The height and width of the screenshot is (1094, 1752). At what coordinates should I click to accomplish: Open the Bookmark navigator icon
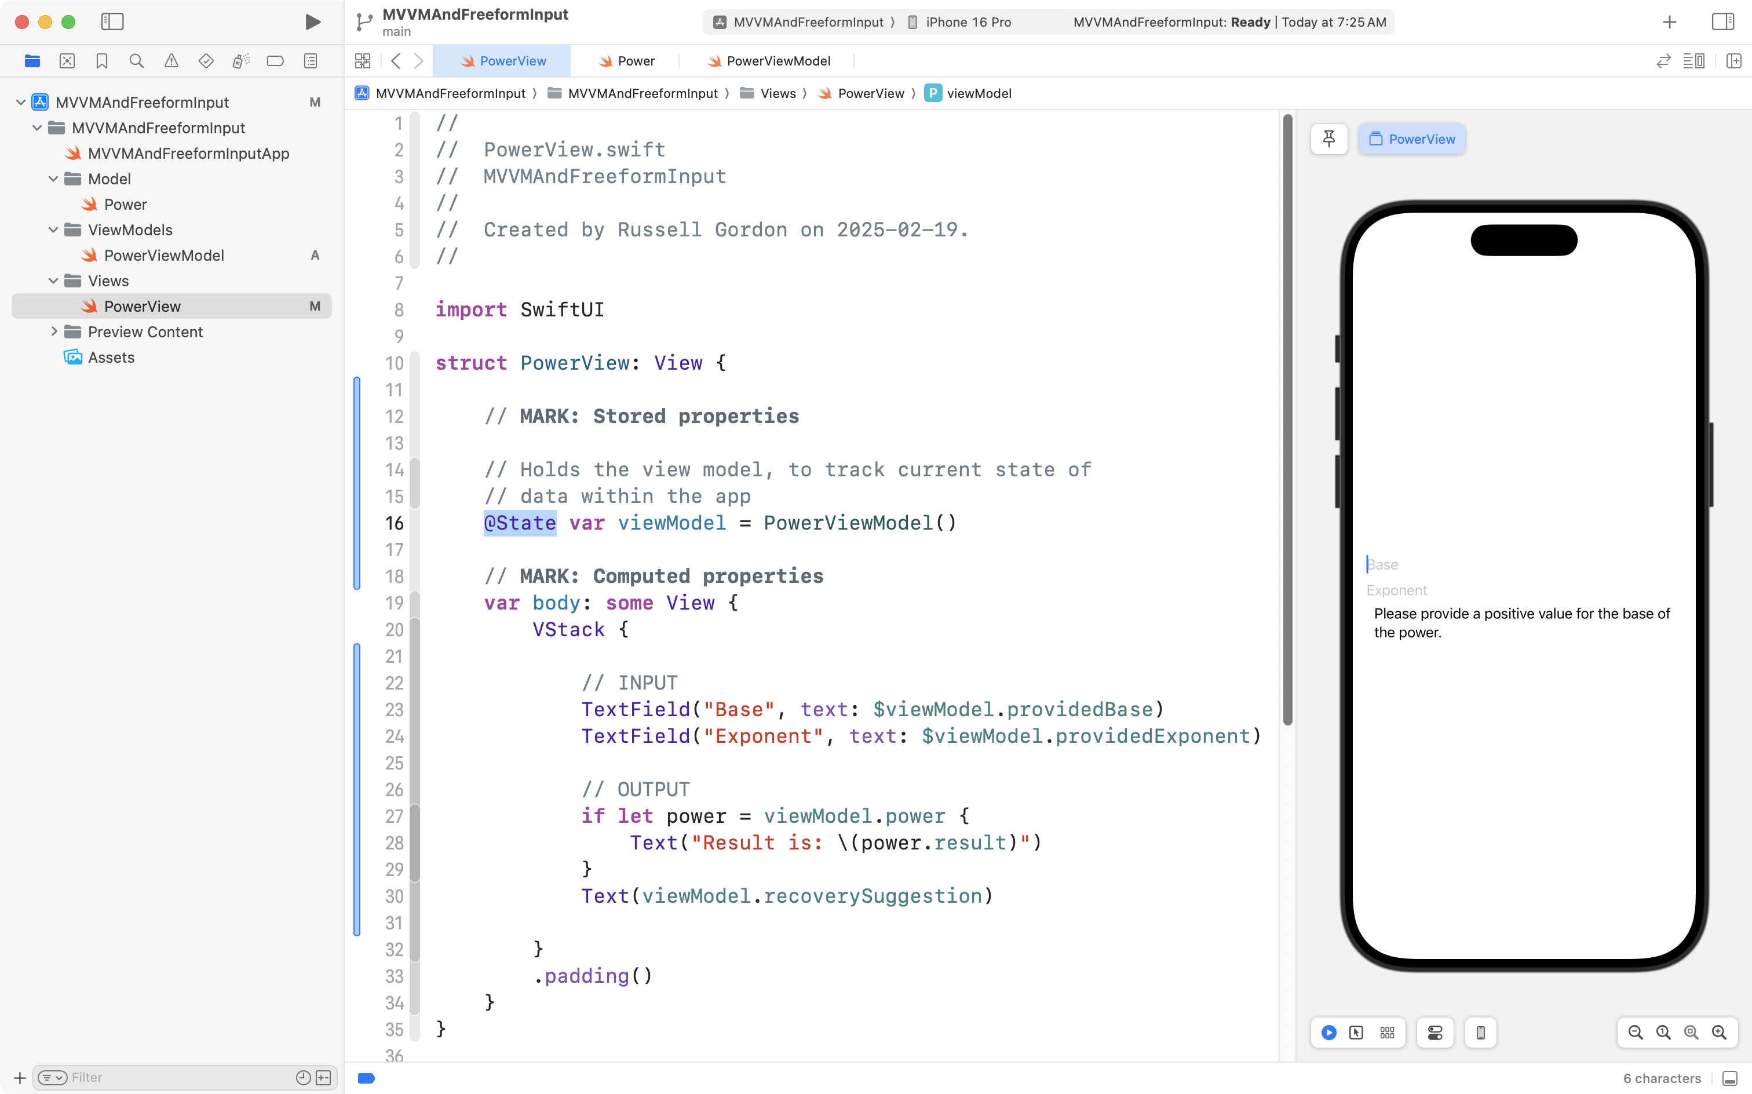click(101, 61)
